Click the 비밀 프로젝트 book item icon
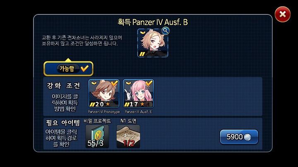This screenshot has height=167, width=298. pyautogui.click(x=97, y=136)
